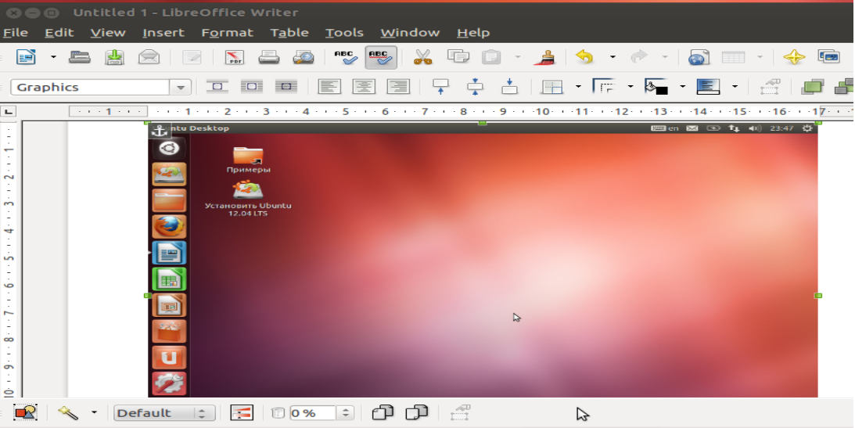This screenshot has width=855, height=428.
Task: Open the Paste options dropdown arrow
Action: pyautogui.click(x=518, y=56)
